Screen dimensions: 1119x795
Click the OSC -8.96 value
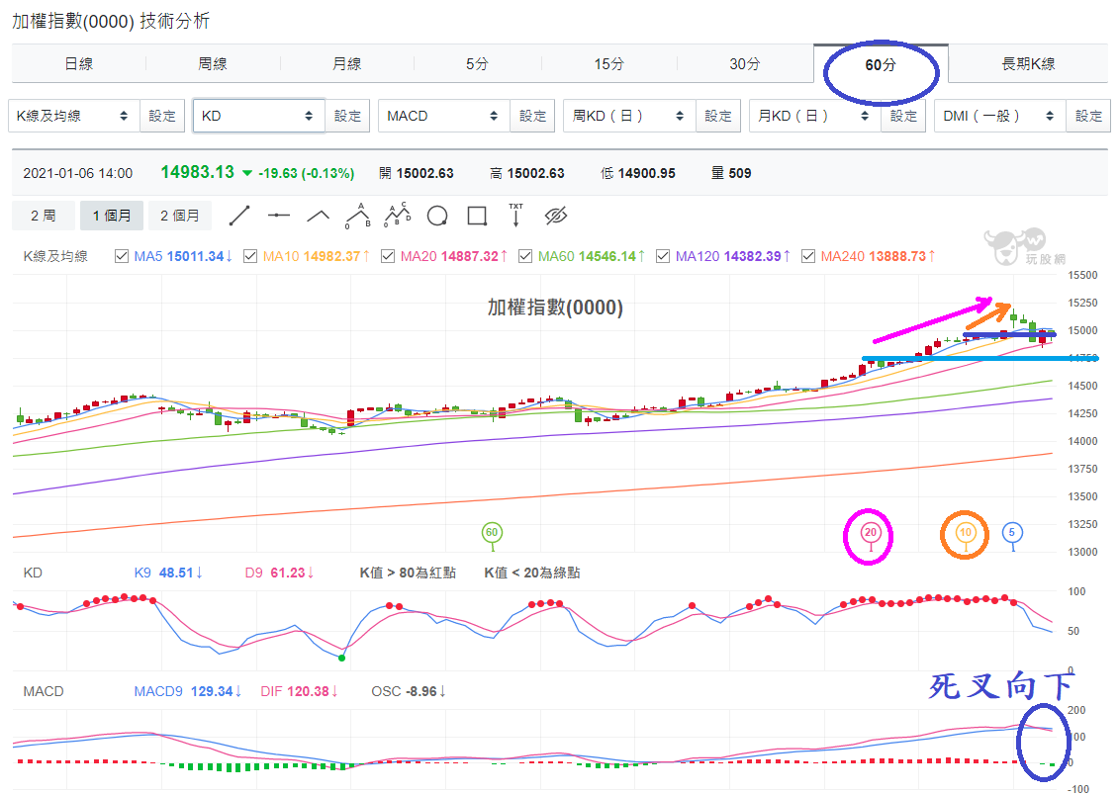(x=409, y=691)
